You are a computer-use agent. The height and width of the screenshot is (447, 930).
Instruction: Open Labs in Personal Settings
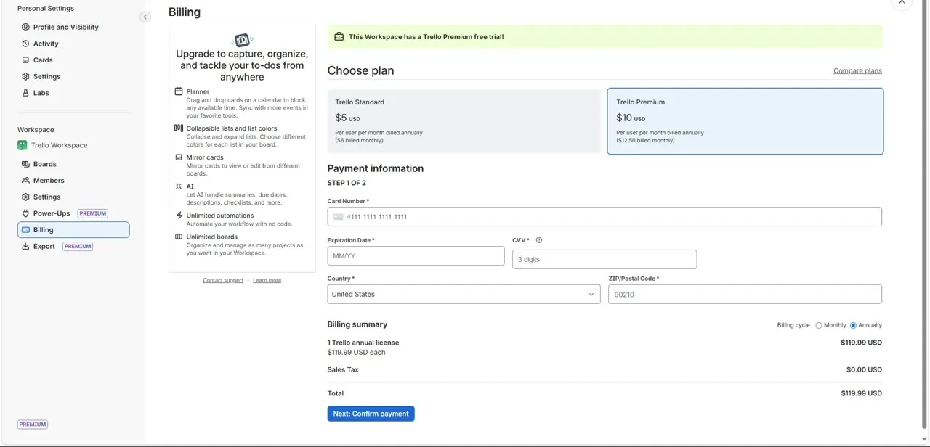click(41, 93)
